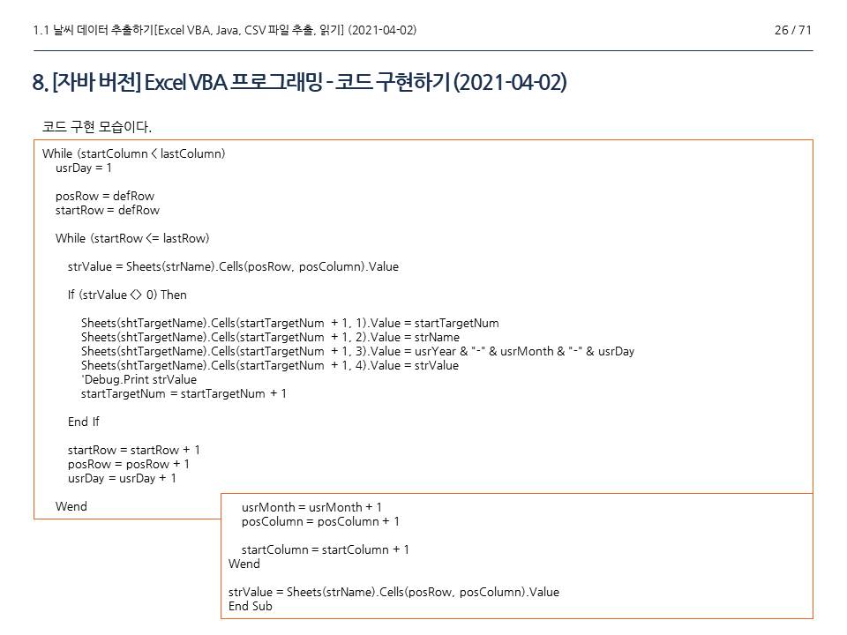This screenshot has height=635, width=847.
Task: Click the heading '8. [자바 버전] Excel VBA 프로그래밍'
Action: point(177,82)
